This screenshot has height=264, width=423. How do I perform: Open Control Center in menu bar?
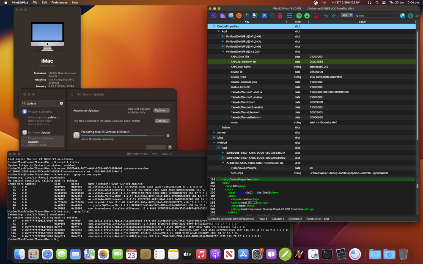click(x=384, y=3)
